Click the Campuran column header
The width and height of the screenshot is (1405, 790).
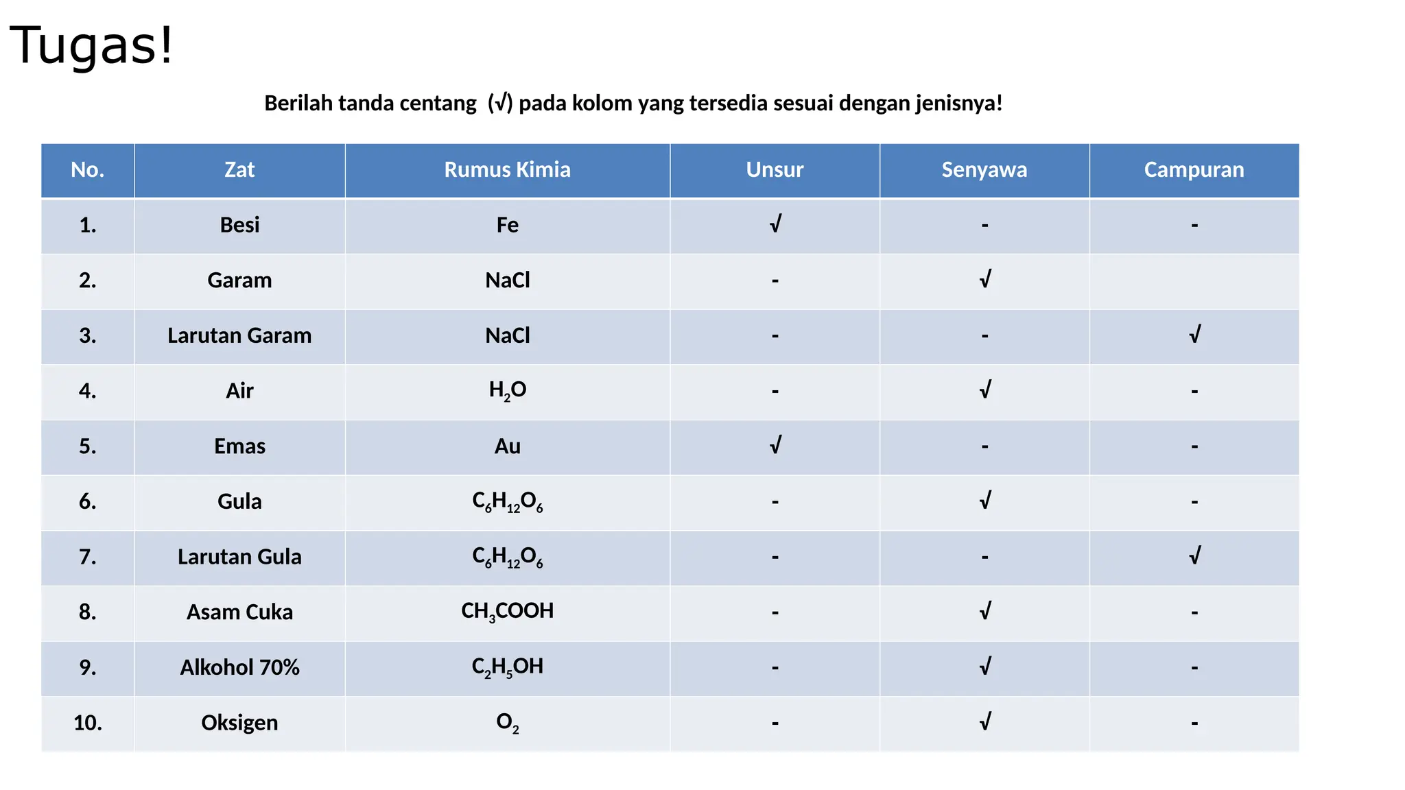pyautogui.click(x=1194, y=170)
